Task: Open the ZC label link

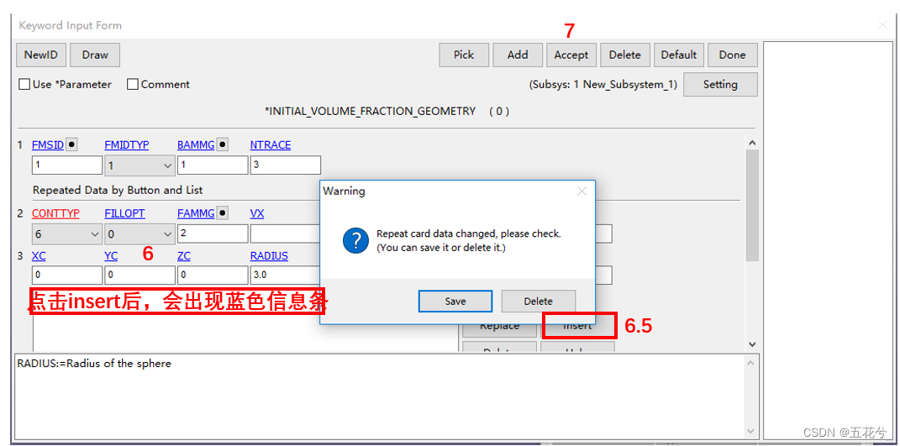Action: [x=184, y=256]
